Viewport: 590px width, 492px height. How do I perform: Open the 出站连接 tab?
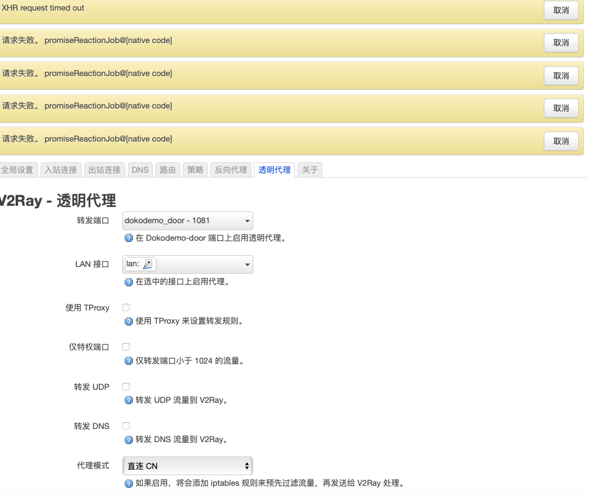[x=104, y=170]
